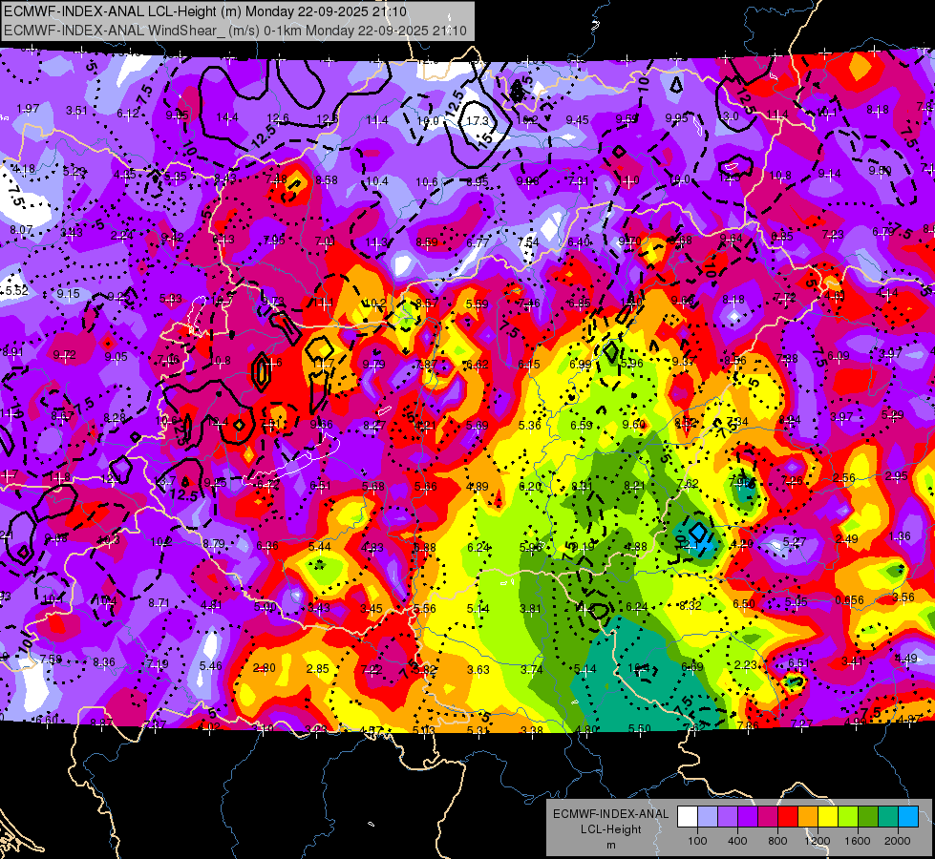Click the 17.3 wind shear value
This screenshot has height=859, width=935.
click(x=477, y=121)
